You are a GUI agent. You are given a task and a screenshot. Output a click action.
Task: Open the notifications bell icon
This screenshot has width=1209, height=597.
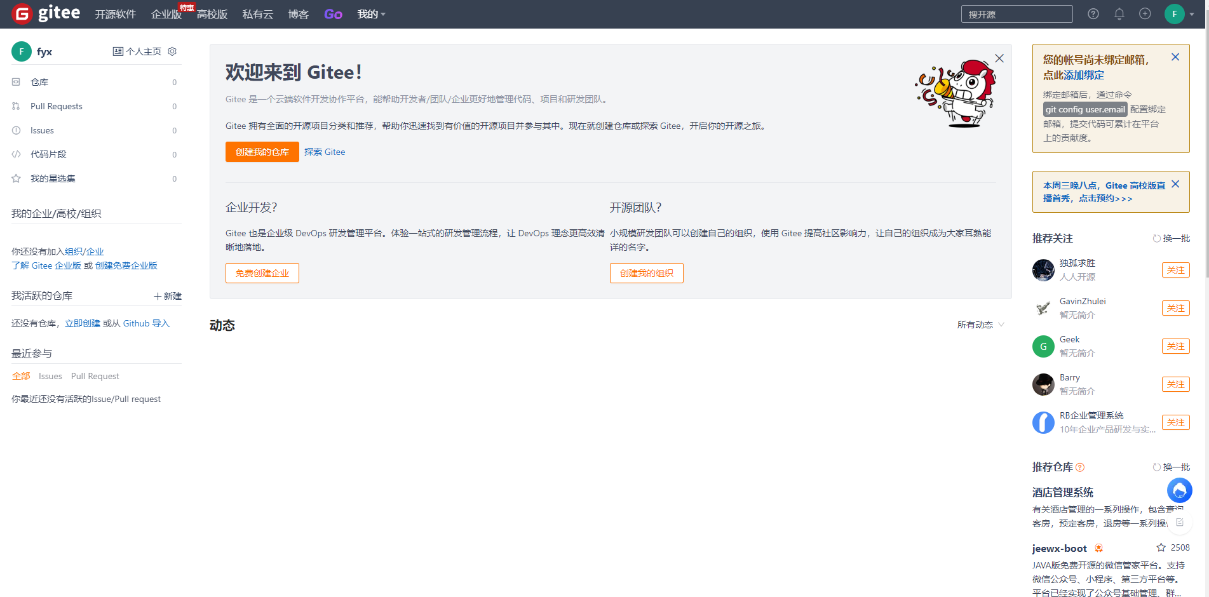1119,14
